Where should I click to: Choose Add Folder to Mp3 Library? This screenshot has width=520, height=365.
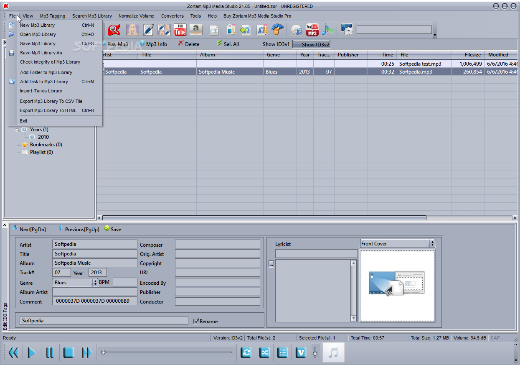[x=54, y=72]
